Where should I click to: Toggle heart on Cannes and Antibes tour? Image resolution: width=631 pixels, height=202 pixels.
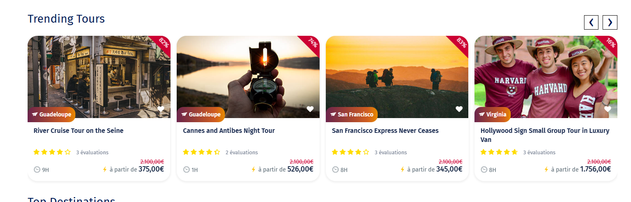point(310,109)
